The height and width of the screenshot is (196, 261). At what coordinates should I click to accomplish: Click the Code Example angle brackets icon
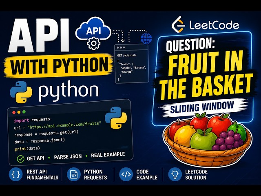[x=126, y=174]
